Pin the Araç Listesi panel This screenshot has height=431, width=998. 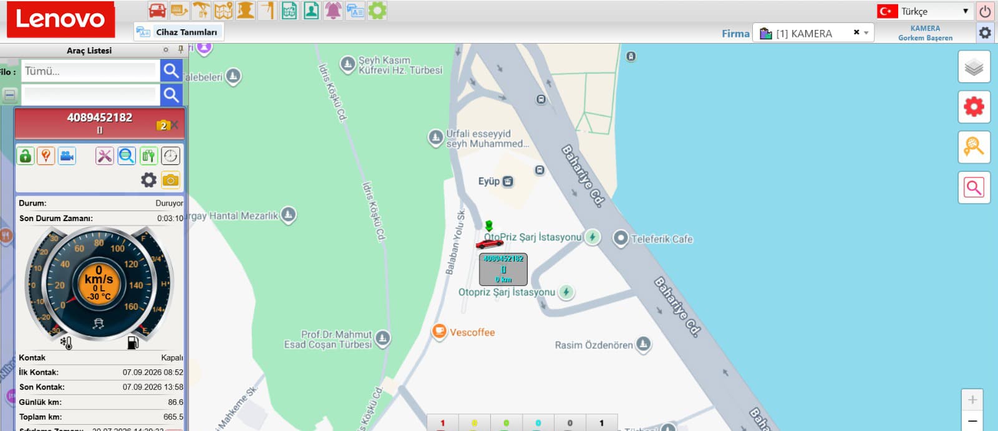[x=180, y=50]
